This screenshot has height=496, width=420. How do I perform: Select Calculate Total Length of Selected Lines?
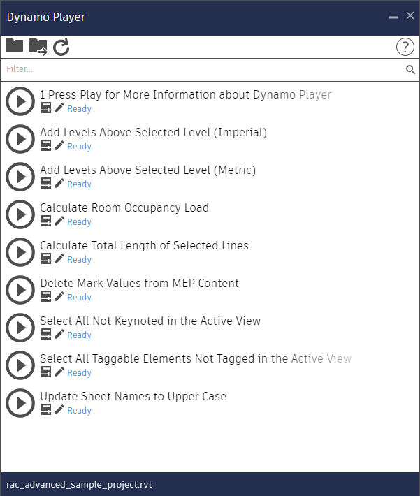point(144,246)
